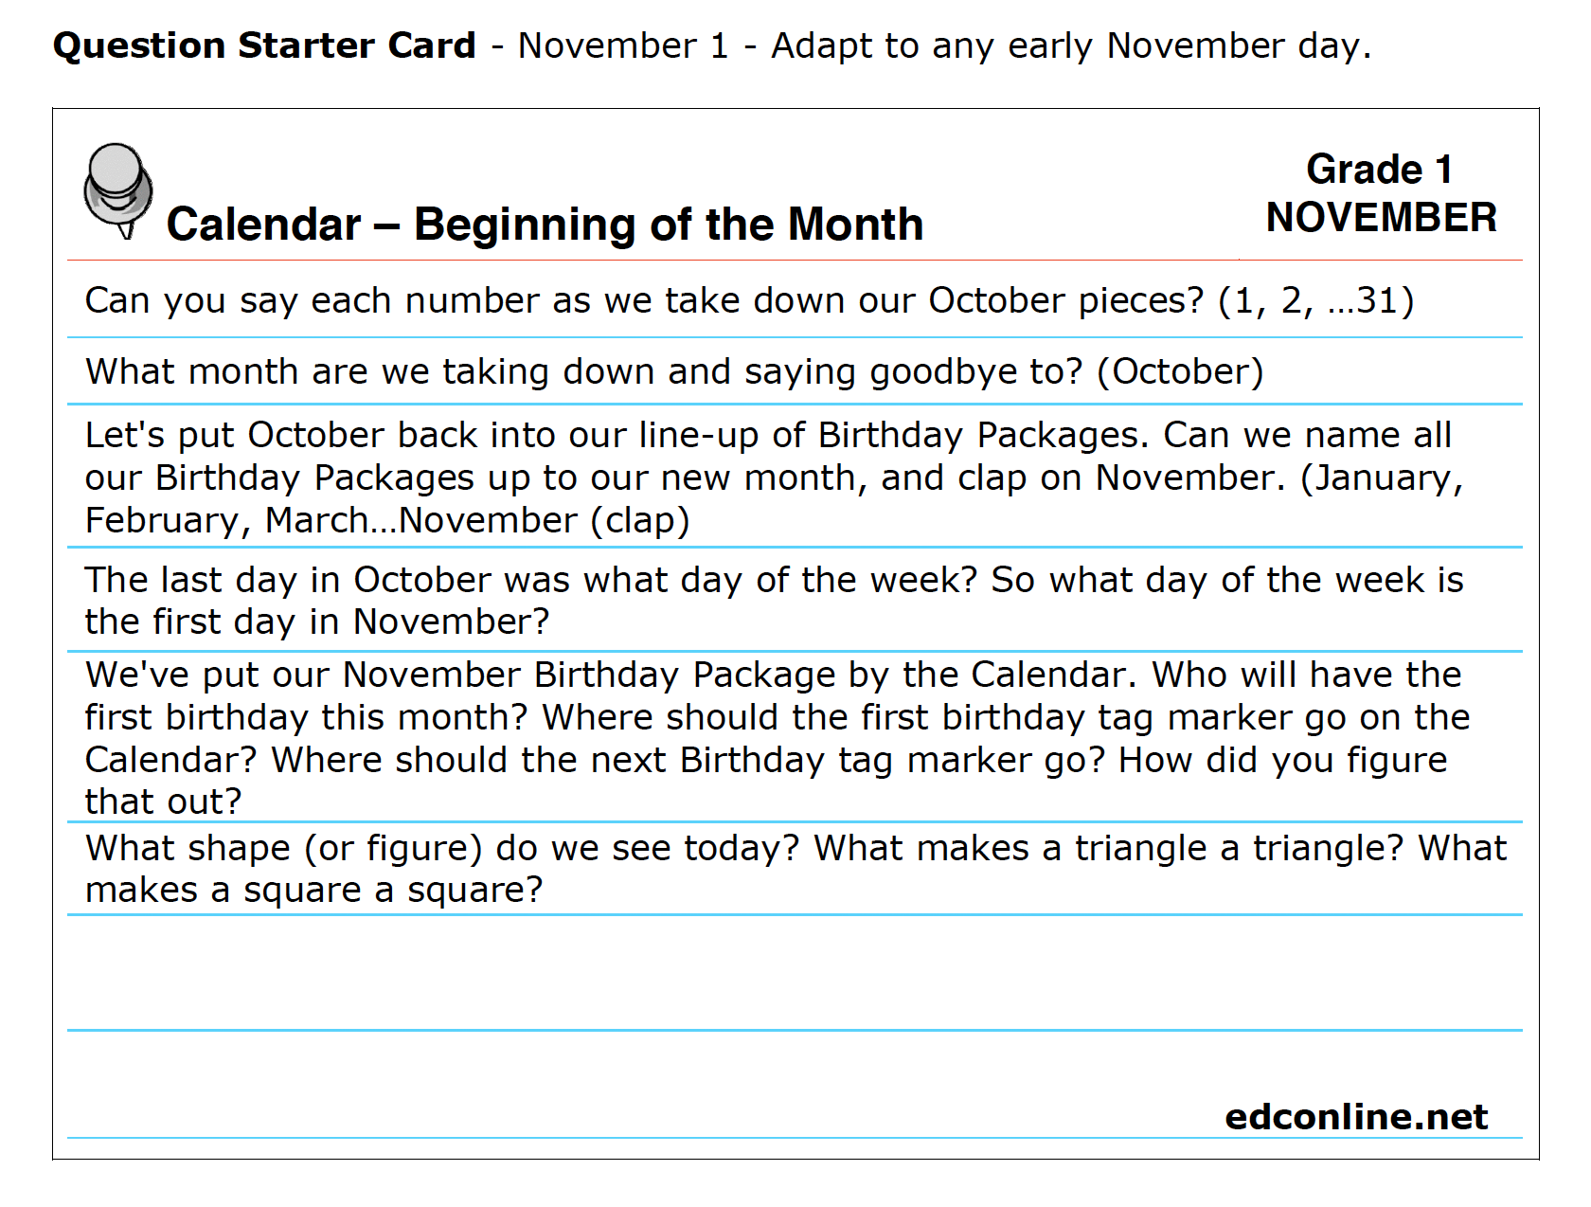1591x1207 pixels.
Task: Click the Question Starter Card title
Action: (264, 45)
